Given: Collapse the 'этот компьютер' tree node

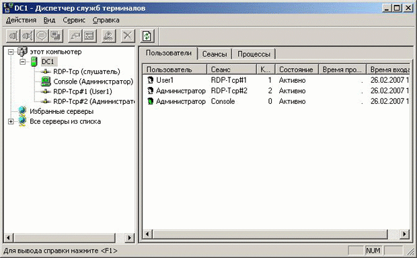Looking at the screenshot, I should tap(11, 52).
